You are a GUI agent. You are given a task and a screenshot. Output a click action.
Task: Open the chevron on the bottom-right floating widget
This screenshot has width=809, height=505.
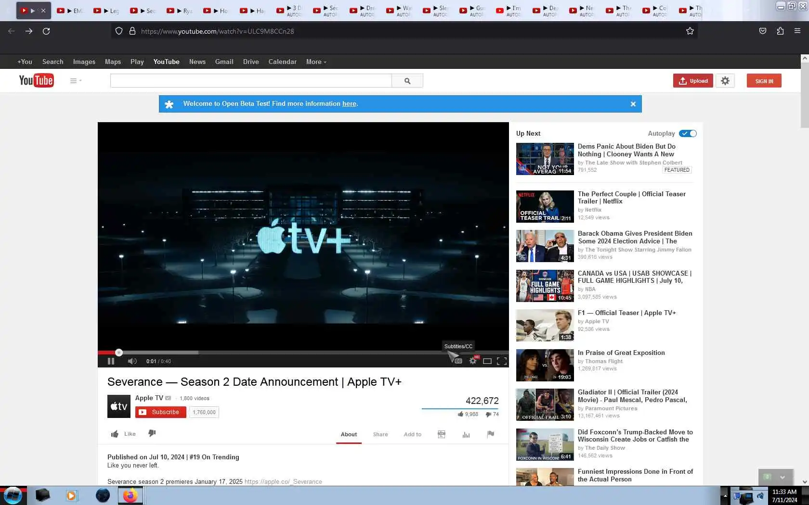[x=783, y=477]
